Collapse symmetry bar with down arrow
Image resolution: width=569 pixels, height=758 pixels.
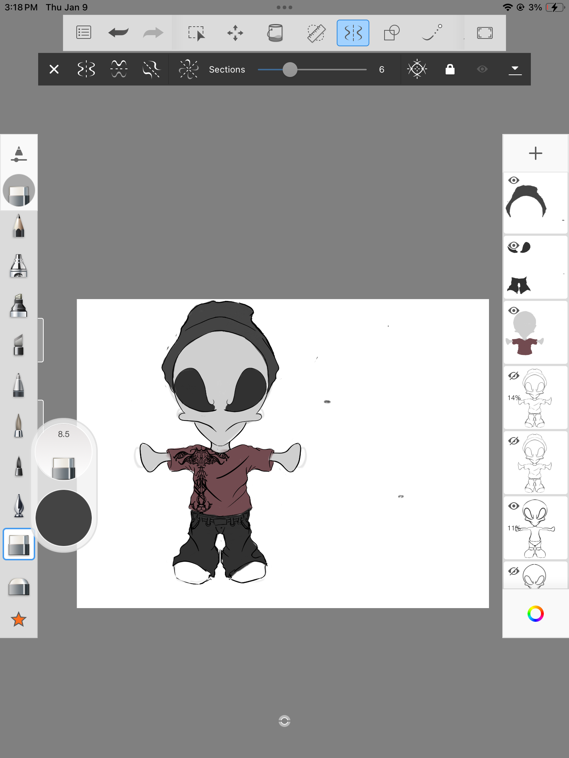click(x=515, y=70)
